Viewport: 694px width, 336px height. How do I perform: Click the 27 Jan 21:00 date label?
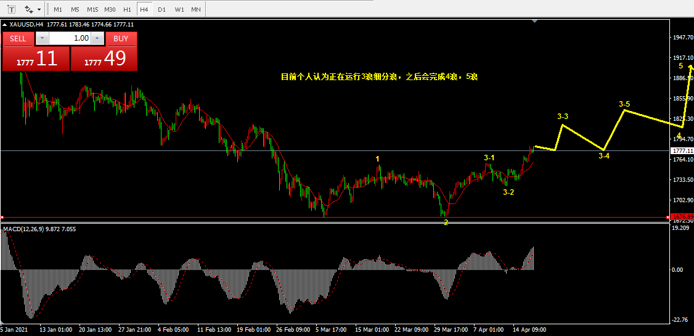coord(134,330)
